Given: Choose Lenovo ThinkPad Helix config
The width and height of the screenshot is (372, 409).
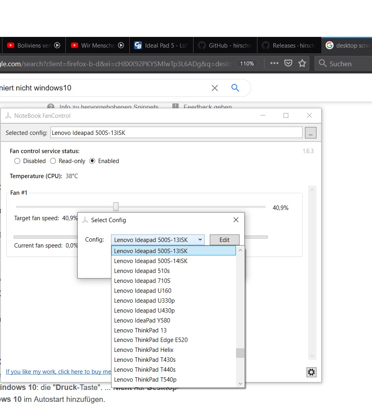Looking at the screenshot, I should coord(174,350).
